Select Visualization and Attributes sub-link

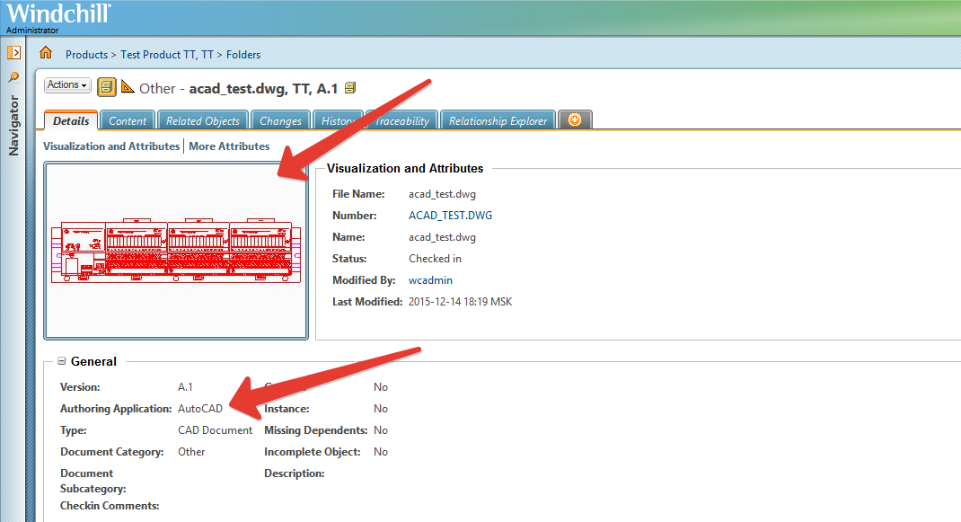click(111, 146)
